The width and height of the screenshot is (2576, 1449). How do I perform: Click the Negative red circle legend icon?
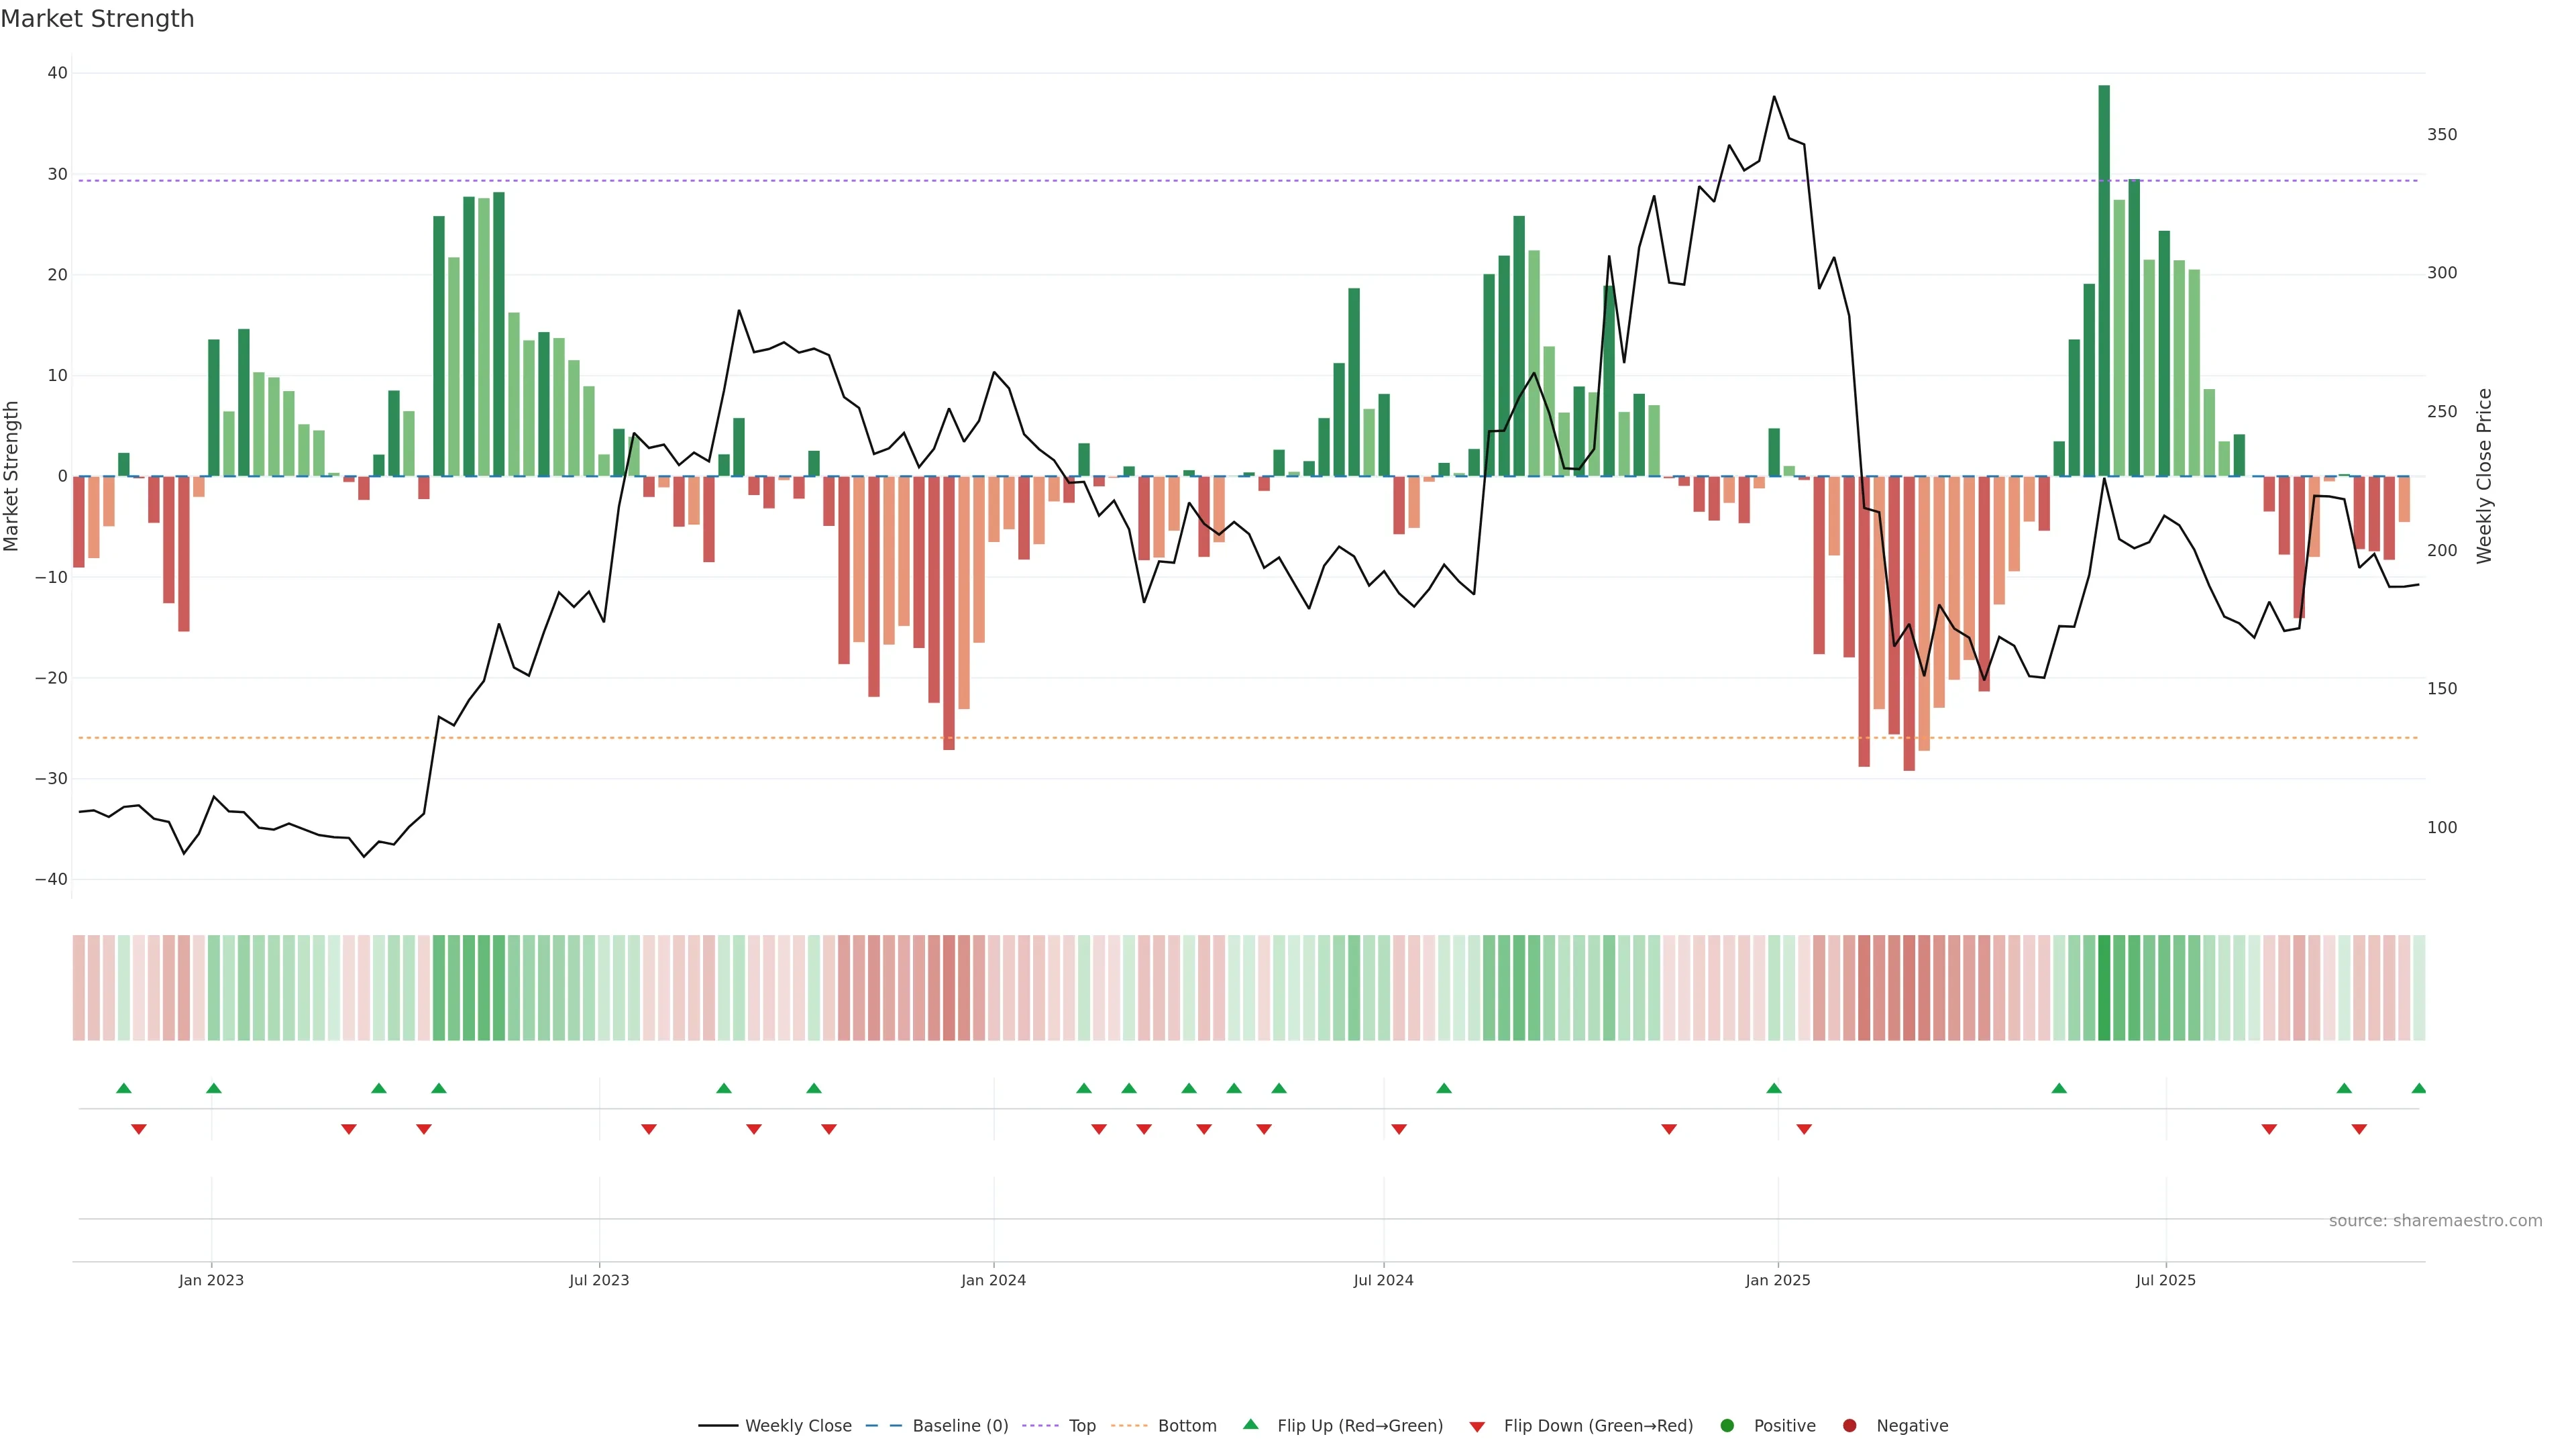click(1849, 1426)
